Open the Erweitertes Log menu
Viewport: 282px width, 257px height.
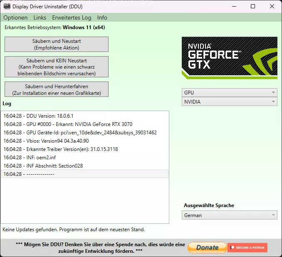click(x=72, y=17)
